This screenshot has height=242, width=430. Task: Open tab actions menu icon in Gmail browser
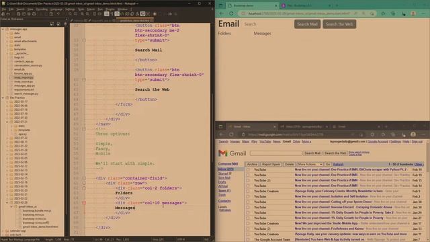point(220,126)
